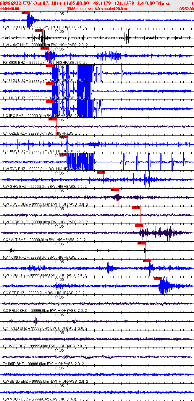The width and height of the screenshot is (194, 401).
Task: Click the red pick flag on CN OZB trace
Action: [52, 119]
